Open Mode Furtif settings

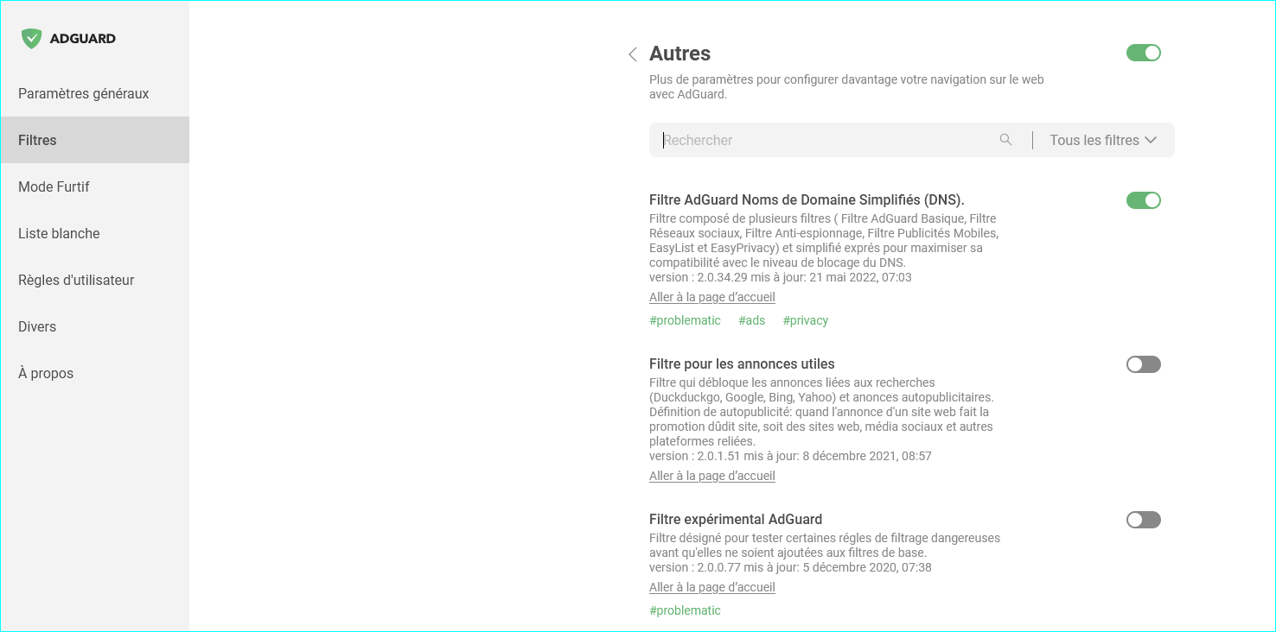(x=54, y=186)
